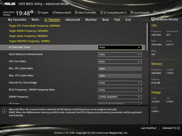Click the gear icon next to the clock
Viewport: 182px width, 136px height.
(x=32, y=12)
